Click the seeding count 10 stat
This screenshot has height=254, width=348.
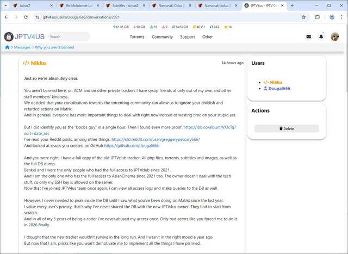[153, 27]
